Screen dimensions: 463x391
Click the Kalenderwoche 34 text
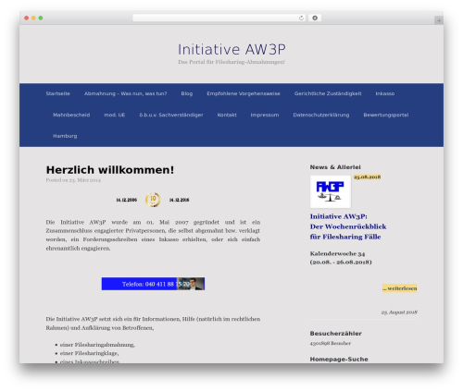point(337,253)
